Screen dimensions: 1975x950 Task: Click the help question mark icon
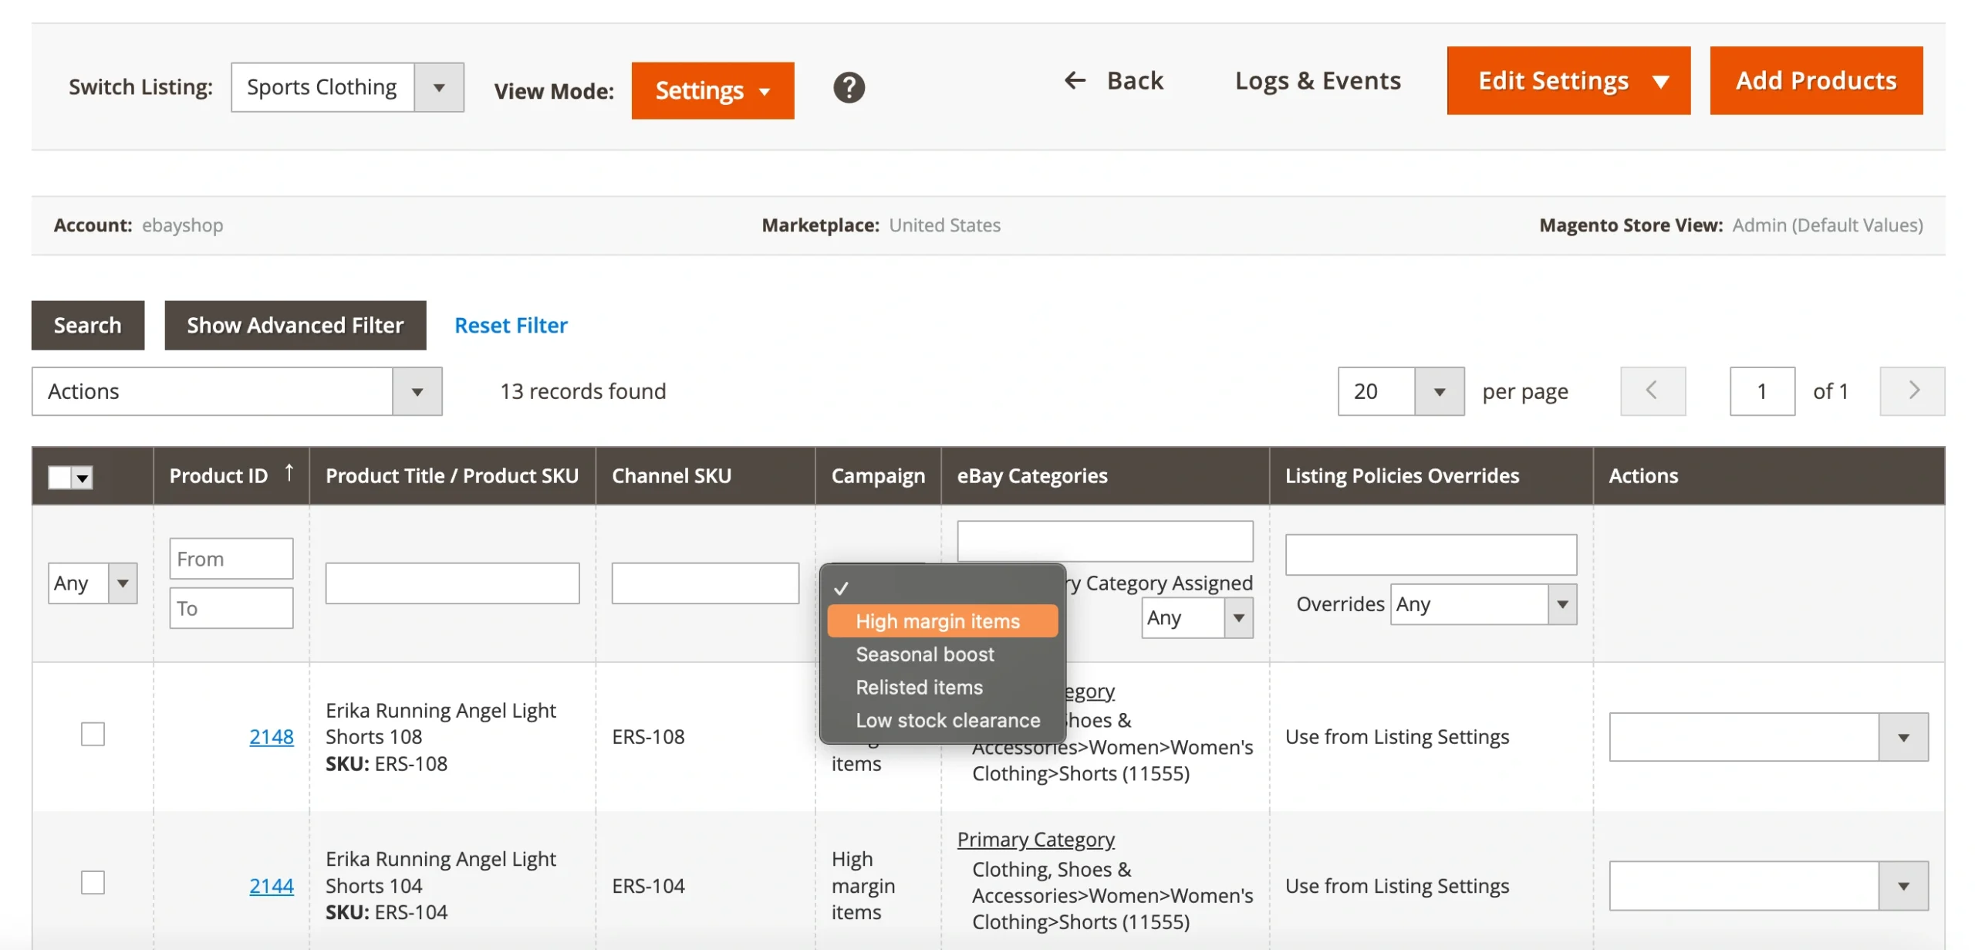(848, 88)
